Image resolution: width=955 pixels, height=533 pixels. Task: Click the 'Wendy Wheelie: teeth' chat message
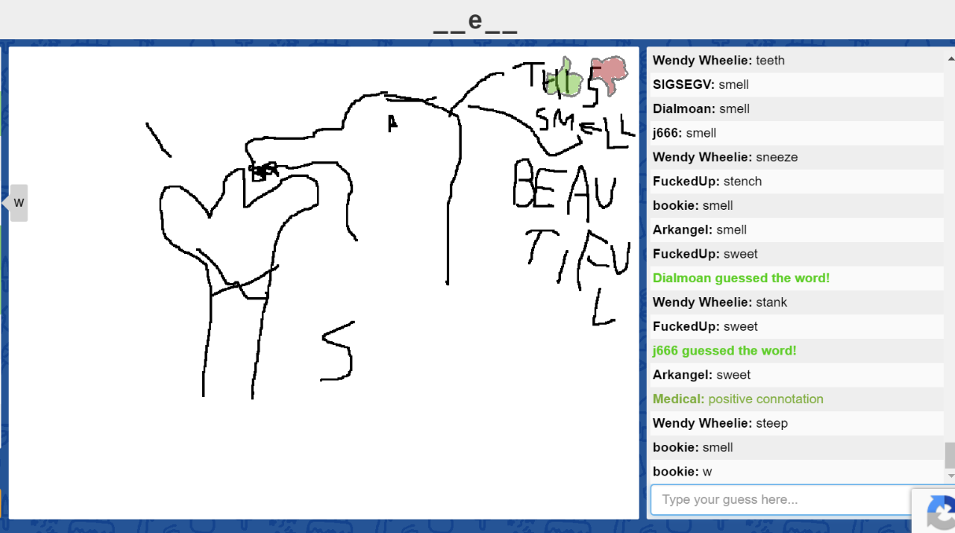point(718,61)
